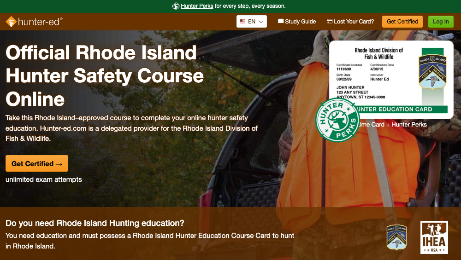Click the hunter-ed logo
The height and width of the screenshot is (260, 461).
coord(34,22)
